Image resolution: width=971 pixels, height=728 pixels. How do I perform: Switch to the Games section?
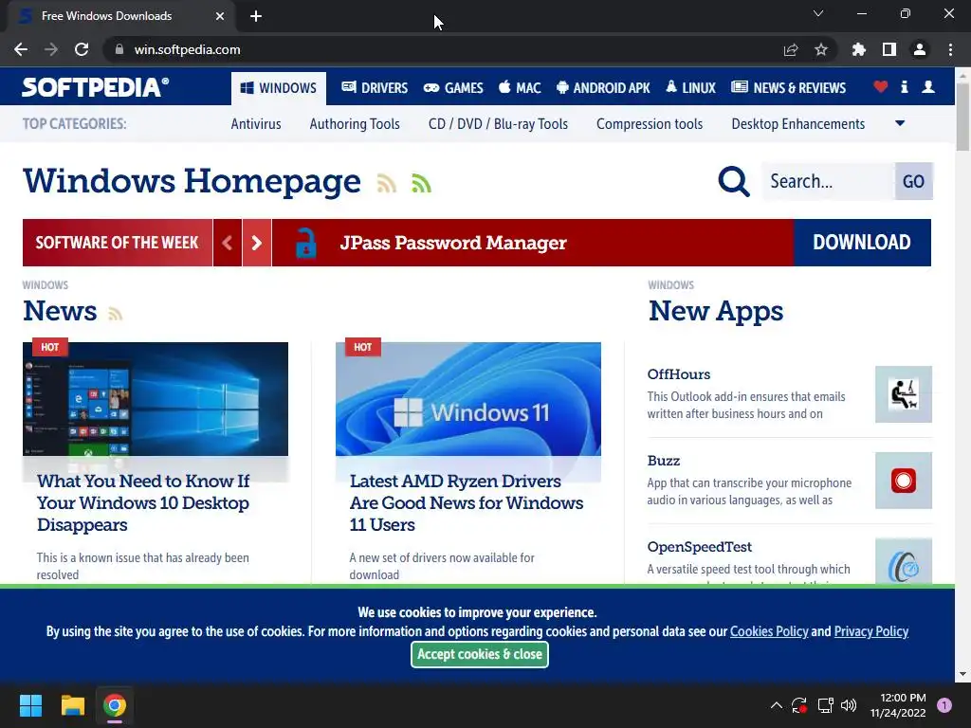coord(453,88)
